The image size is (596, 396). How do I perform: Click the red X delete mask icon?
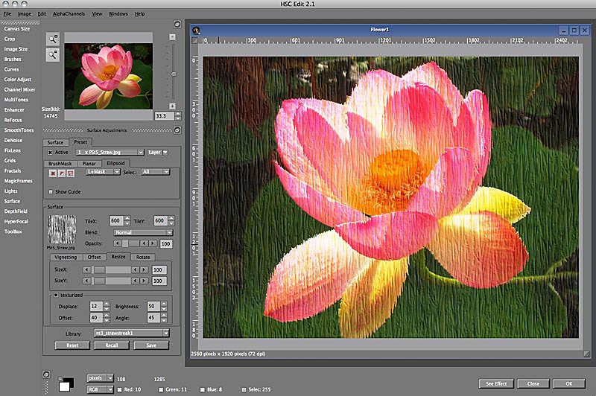pyautogui.click(x=53, y=173)
